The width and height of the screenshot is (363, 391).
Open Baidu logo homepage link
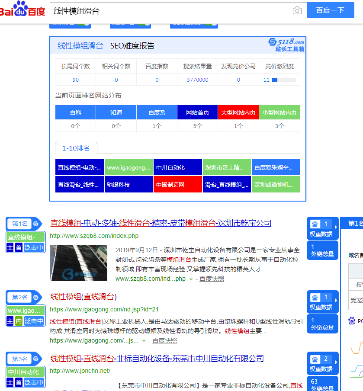tap(22, 10)
